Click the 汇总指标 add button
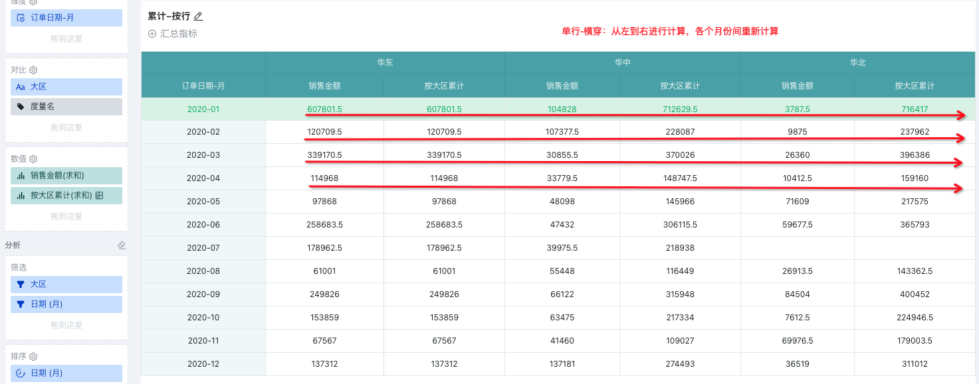This screenshot has height=384, width=979. pos(173,34)
